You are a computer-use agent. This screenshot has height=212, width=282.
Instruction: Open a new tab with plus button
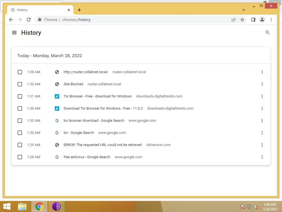(x=79, y=10)
